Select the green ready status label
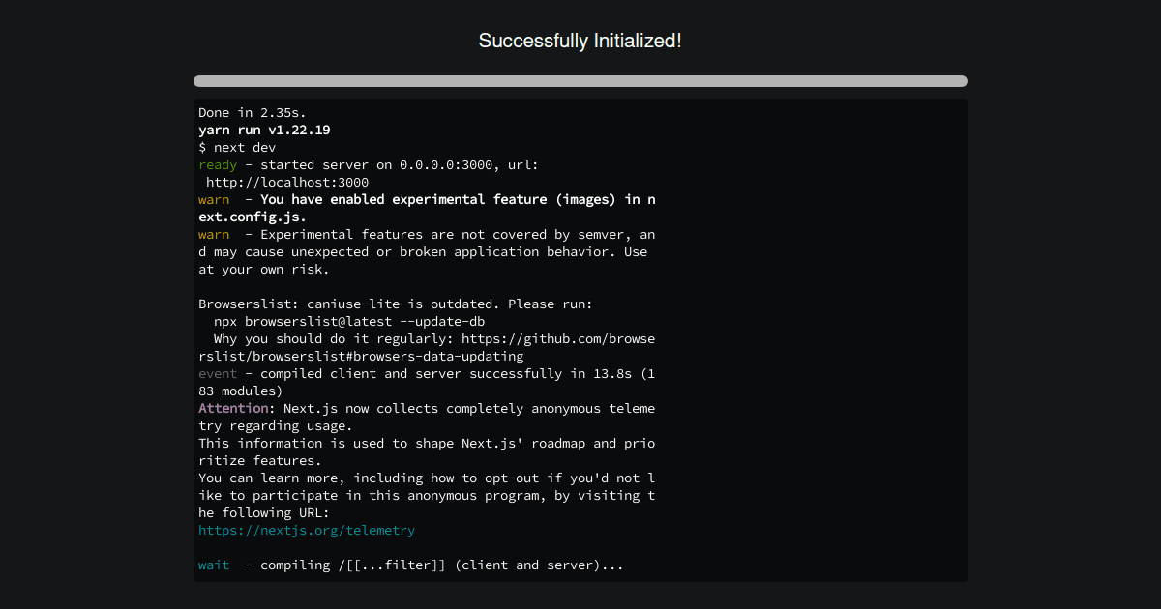This screenshot has width=1161, height=609. pyautogui.click(x=217, y=164)
